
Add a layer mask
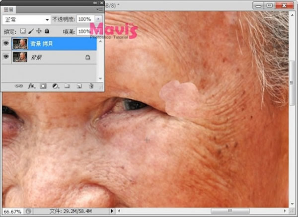[x=43, y=86]
